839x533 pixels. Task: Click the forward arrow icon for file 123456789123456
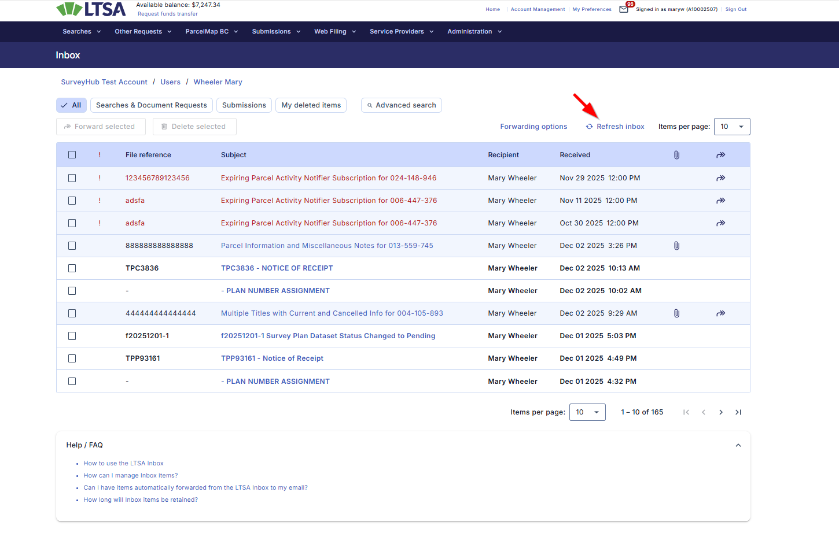tap(720, 178)
